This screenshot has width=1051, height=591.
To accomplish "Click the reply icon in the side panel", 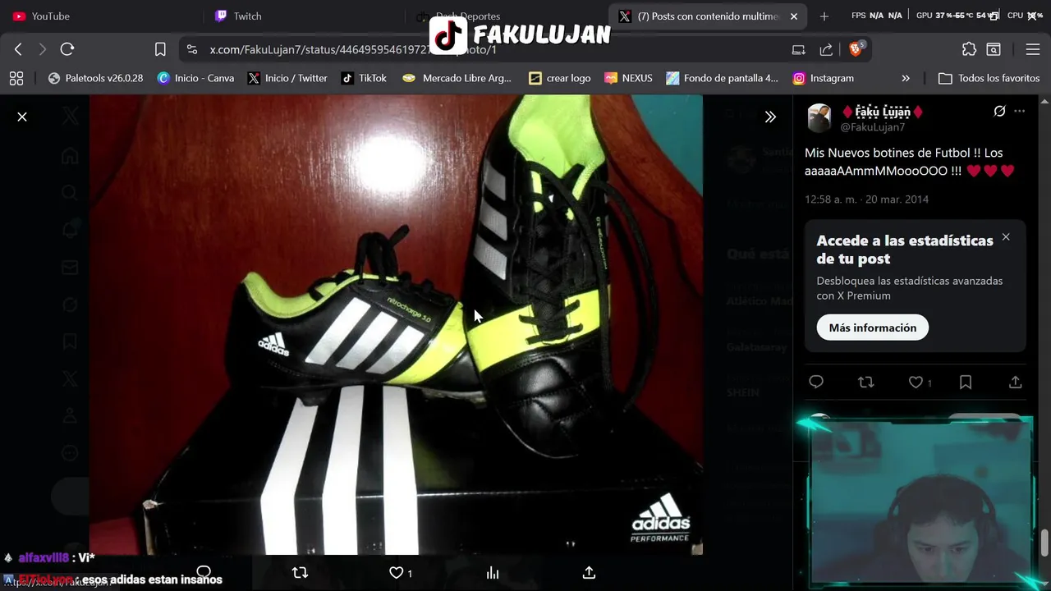I will coord(816,382).
